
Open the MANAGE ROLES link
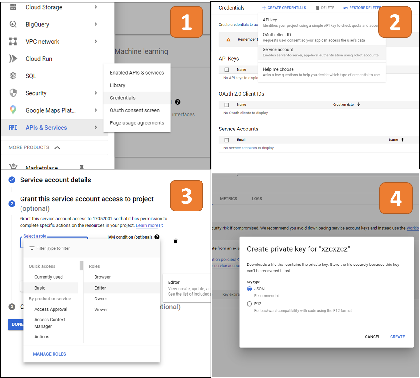pyautogui.click(x=49, y=354)
